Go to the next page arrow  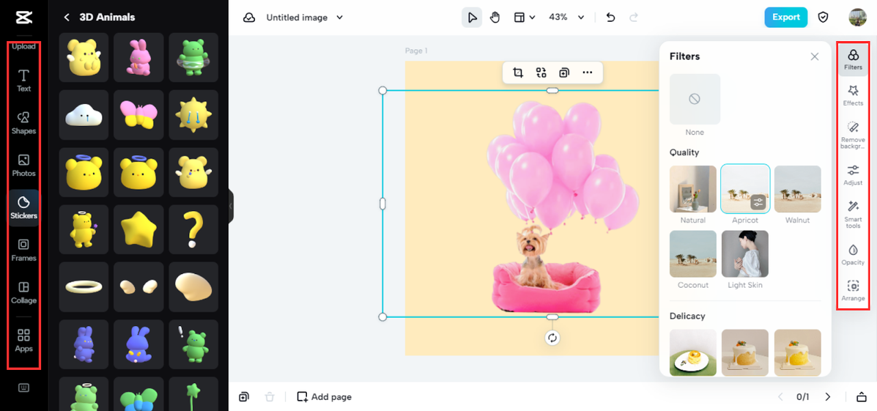tap(828, 397)
